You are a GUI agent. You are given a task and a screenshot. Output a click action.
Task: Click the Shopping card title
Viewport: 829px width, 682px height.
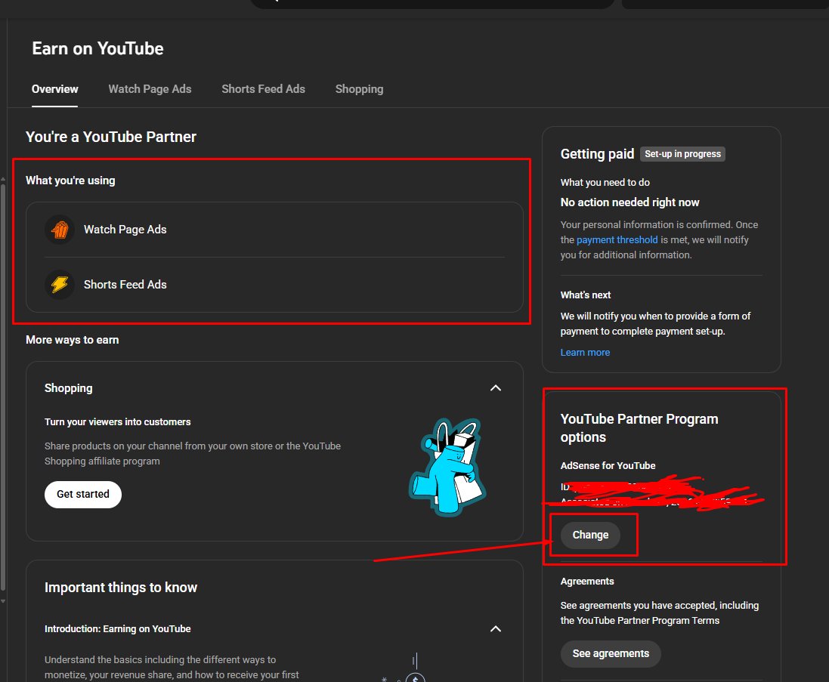68,388
